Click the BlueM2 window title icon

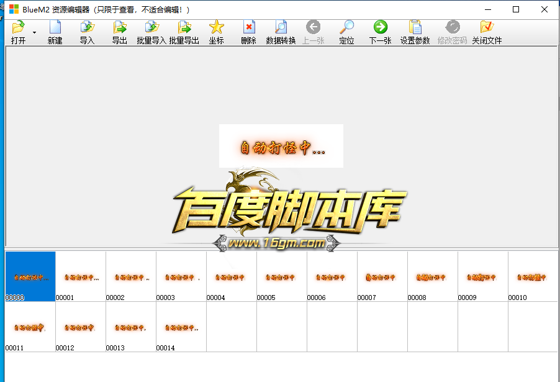tap(14, 9)
